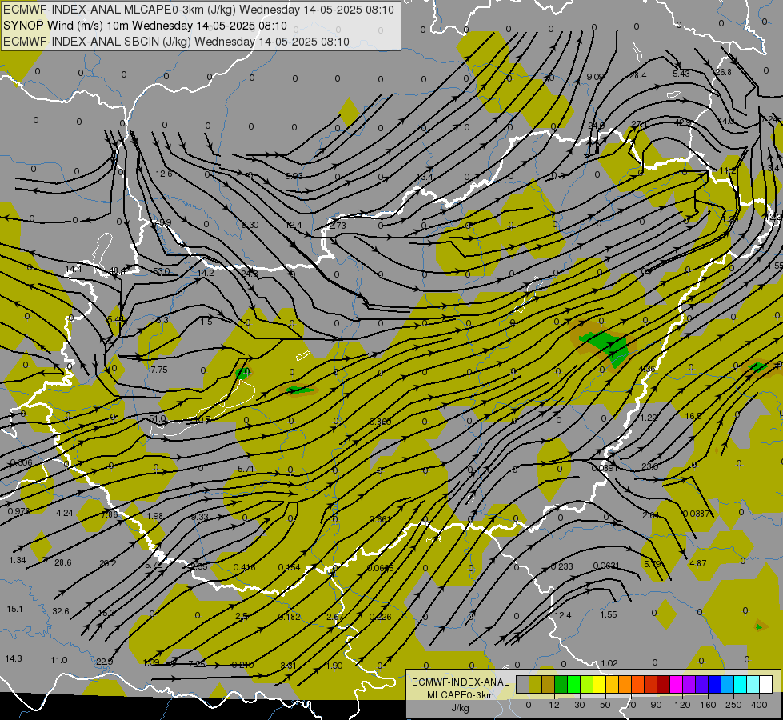
Task: Select the 42.9 data value
Action: [683, 122]
